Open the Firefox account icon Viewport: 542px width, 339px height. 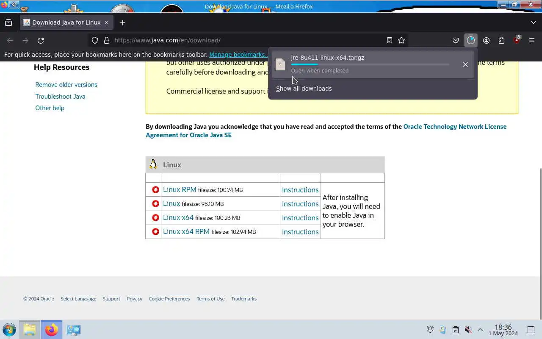[x=486, y=40]
